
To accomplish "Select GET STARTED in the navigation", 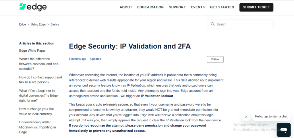I will pyautogui.click(x=222, y=7).
